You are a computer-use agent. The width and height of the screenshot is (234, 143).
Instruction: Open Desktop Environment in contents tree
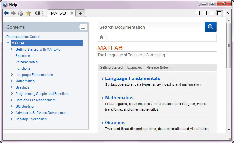point(31,119)
